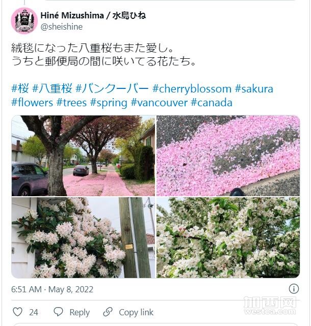Screen dimensions: 311x326
Task: Open the @sheishine handle link
Action: point(62,27)
